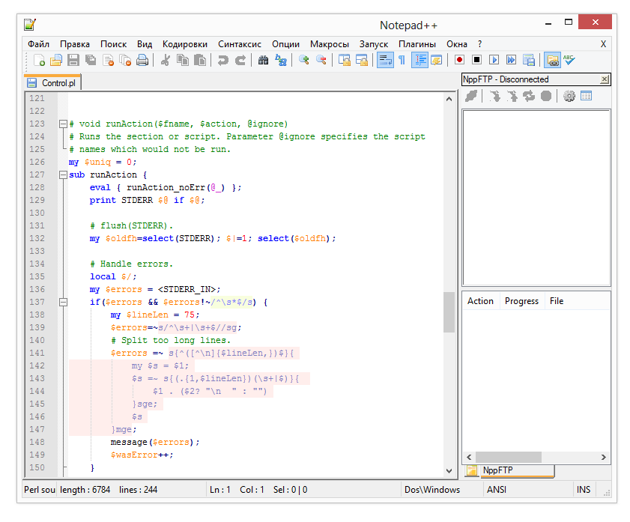Screen dimensions: 630x522
Task: Toggle show all characters pilcrow
Action: [x=402, y=61]
